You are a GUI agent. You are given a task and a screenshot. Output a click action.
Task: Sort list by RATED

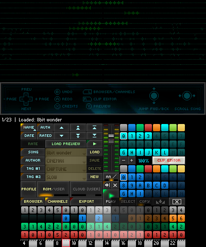tap(45, 136)
